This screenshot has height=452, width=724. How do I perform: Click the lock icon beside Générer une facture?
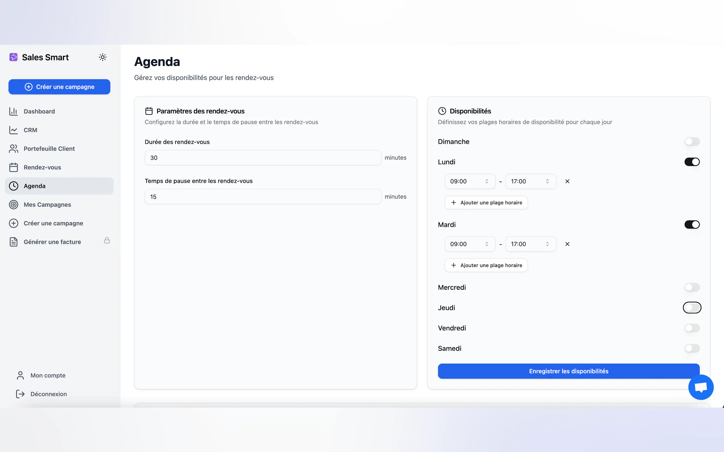[x=107, y=240]
